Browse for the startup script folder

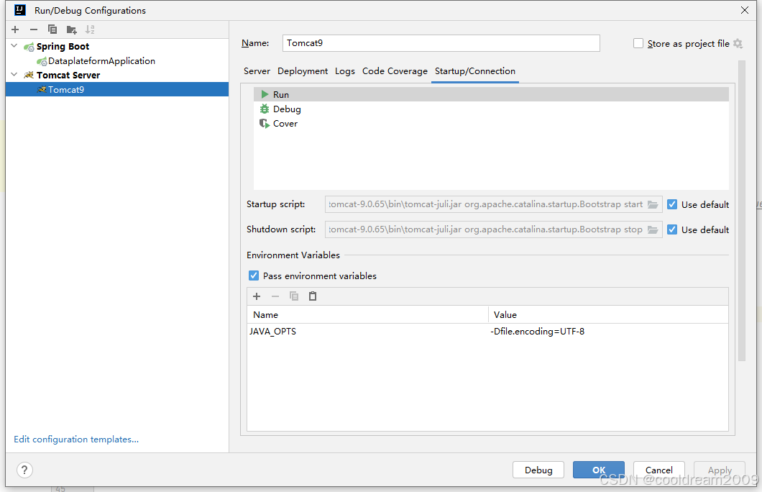pos(653,205)
